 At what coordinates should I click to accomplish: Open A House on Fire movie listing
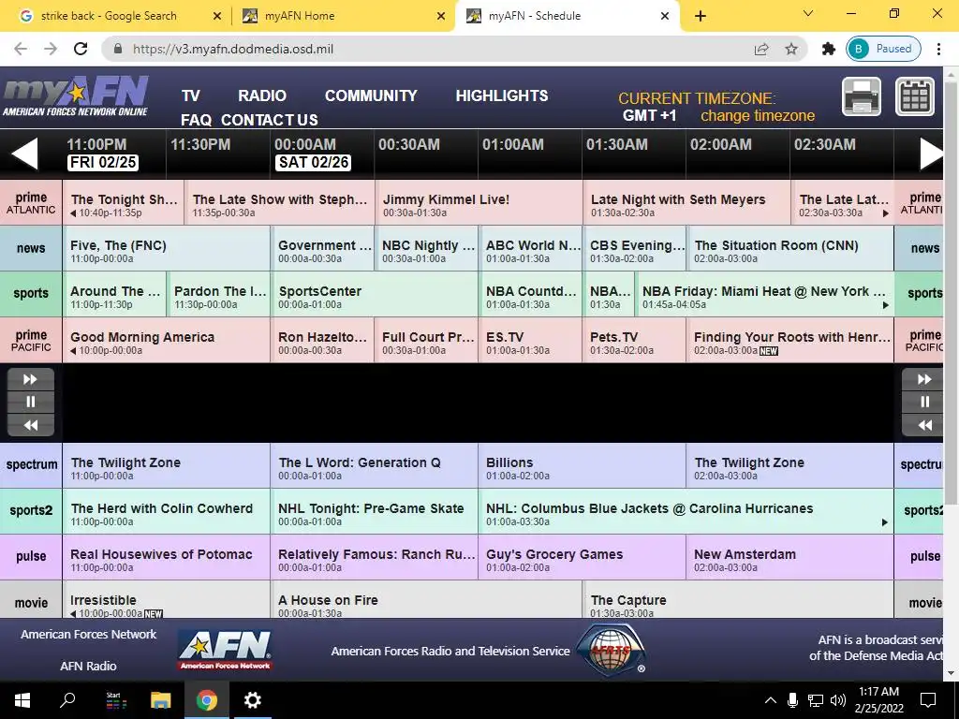point(426,600)
